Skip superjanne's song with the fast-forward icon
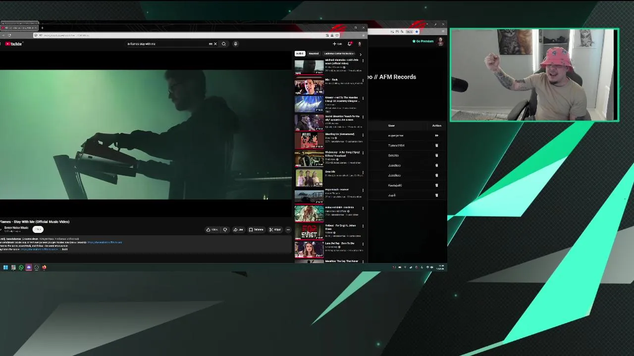 pos(436,135)
